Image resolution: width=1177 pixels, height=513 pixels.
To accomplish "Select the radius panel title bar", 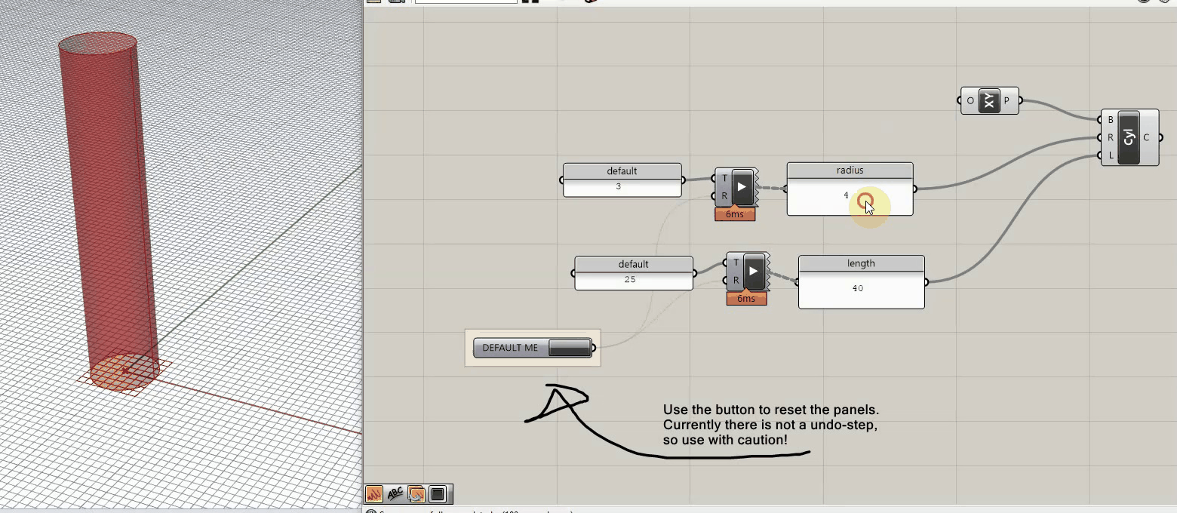I will (x=850, y=170).
